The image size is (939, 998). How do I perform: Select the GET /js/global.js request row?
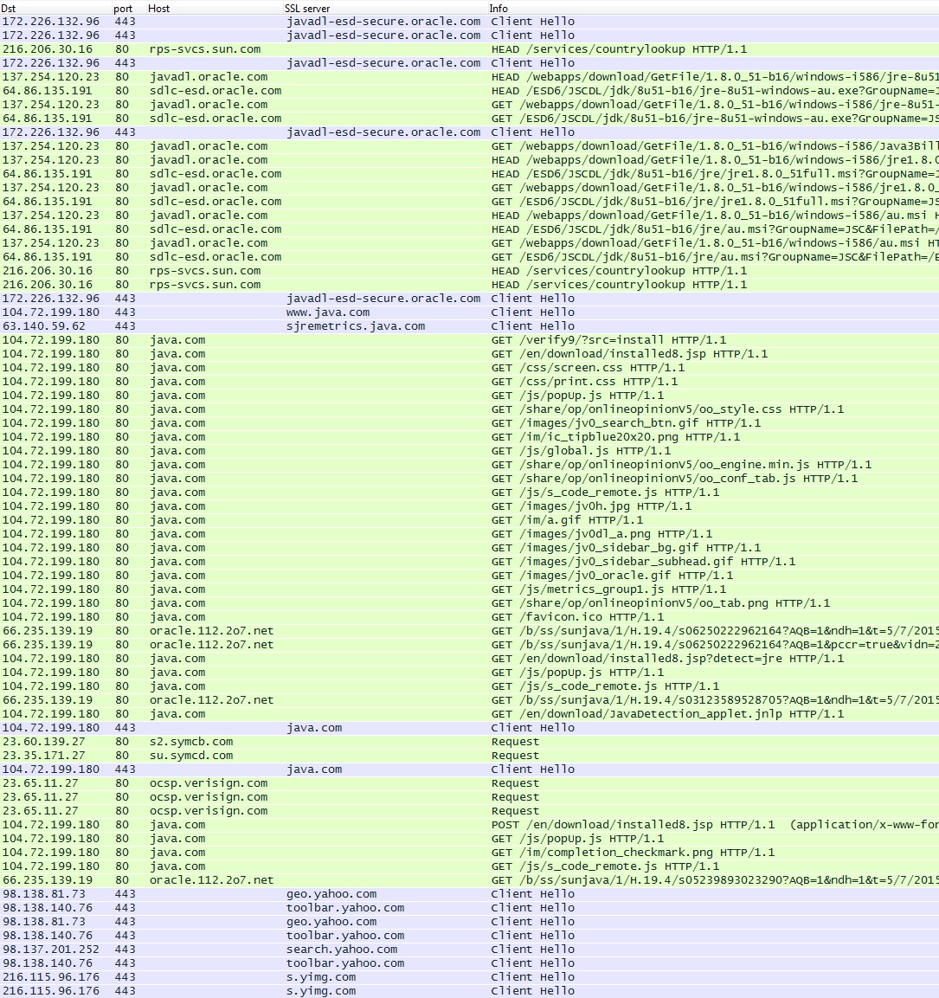click(x=581, y=451)
